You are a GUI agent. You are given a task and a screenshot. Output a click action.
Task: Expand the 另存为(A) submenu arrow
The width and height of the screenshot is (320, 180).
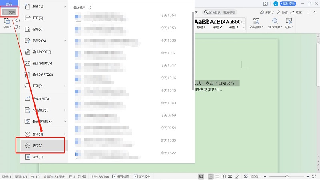point(65,40)
